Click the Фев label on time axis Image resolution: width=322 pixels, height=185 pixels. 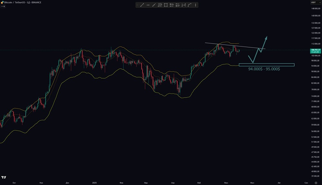coord(121,183)
